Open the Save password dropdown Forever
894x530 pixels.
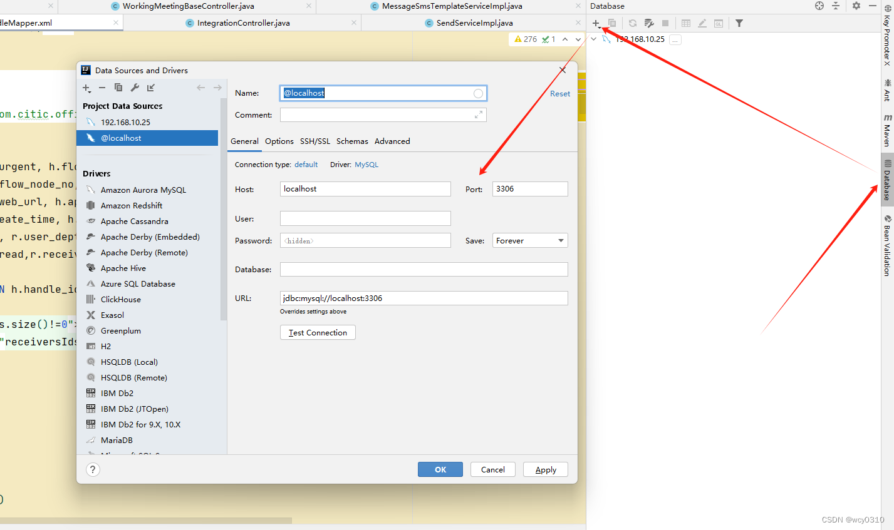pyautogui.click(x=530, y=240)
